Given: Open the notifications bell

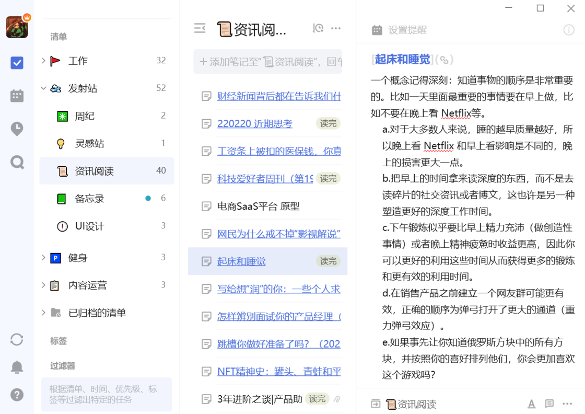Looking at the screenshot, I should 17,366.
